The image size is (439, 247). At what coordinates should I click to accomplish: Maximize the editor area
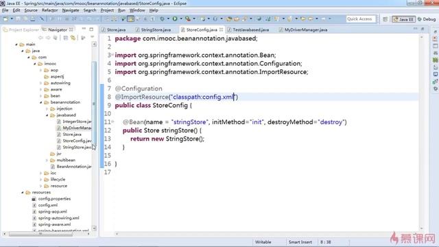[x=423, y=29]
